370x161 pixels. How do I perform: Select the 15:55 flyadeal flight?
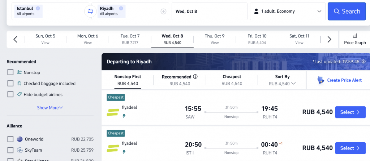click(x=350, y=112)
